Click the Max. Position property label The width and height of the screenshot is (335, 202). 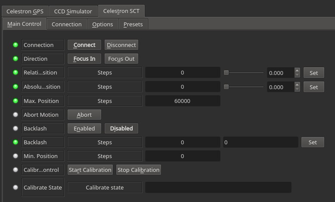coord(43,101)
